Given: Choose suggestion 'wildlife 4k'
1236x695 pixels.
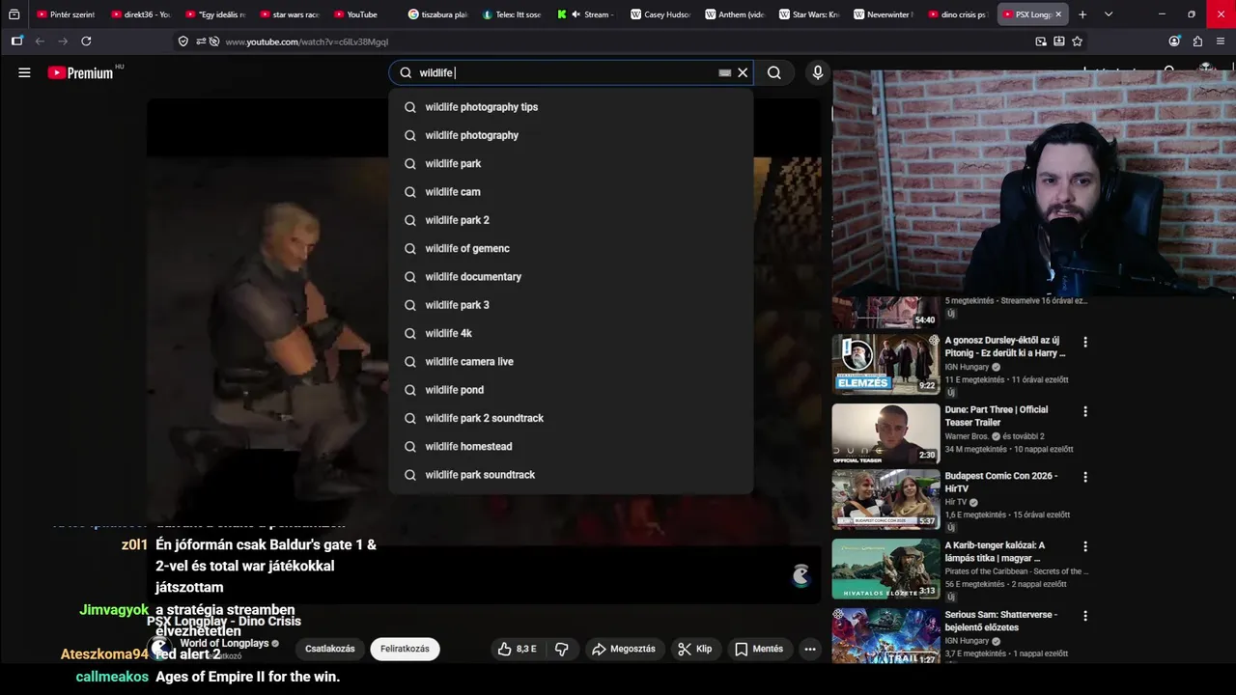Looking at the screenshot, I should [571, 333].
